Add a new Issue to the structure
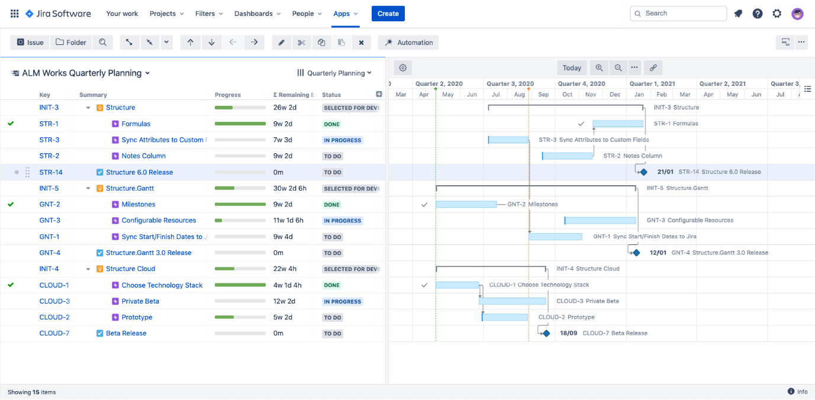 [x=30, y=43]
